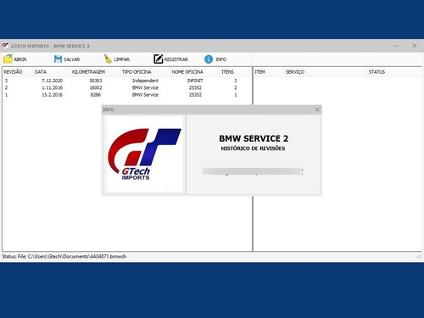Minimize the GTech Imports window
The image size is (424, 318).
(395, 46)
